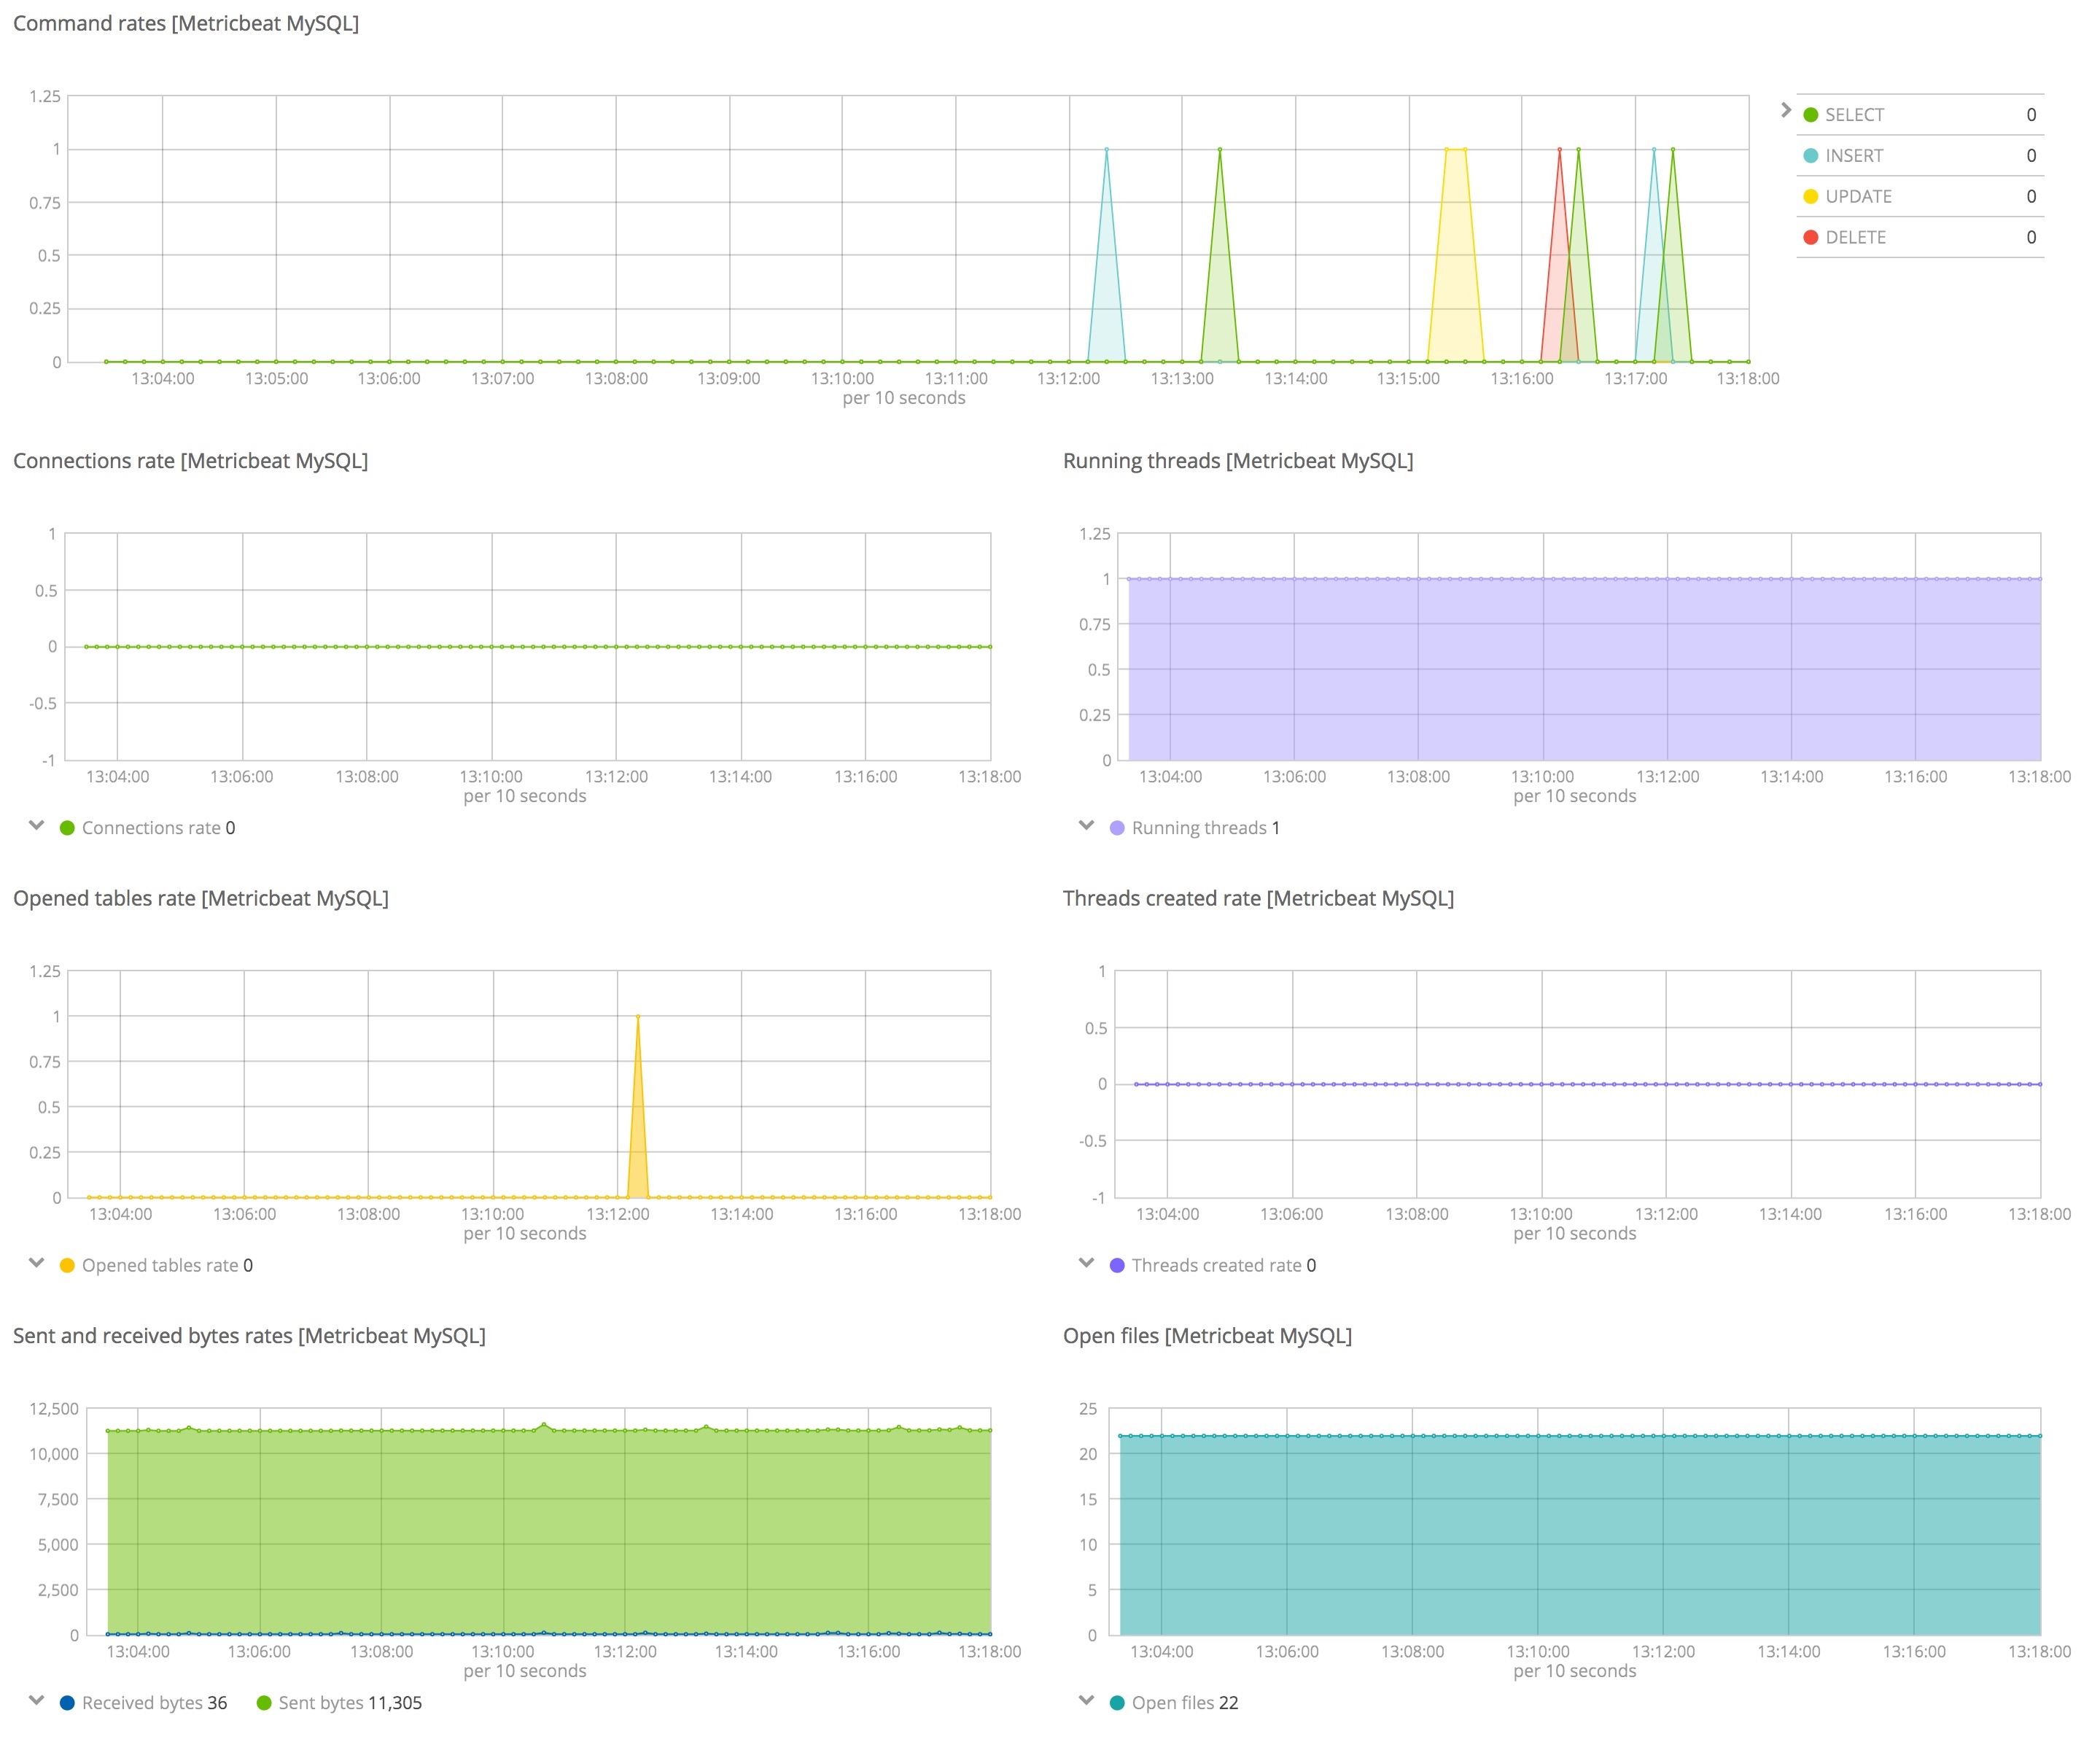
Task: Click the Command rates panel title
Action: click(186, 23)
